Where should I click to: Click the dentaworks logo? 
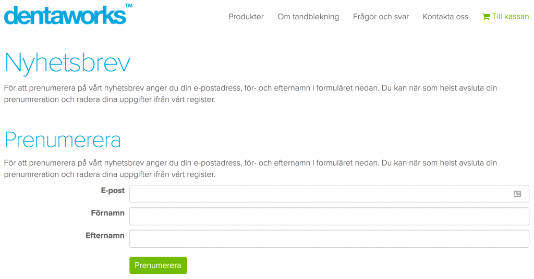click(65, 15)
